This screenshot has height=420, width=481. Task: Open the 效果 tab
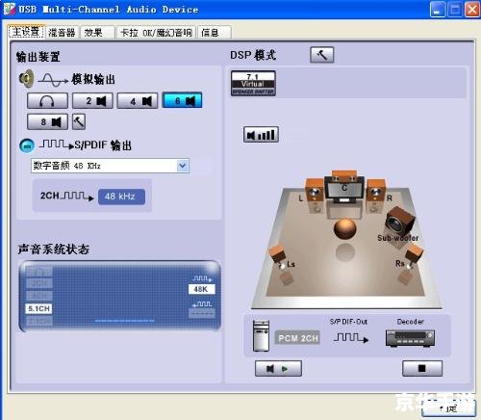tap(97, 32)
